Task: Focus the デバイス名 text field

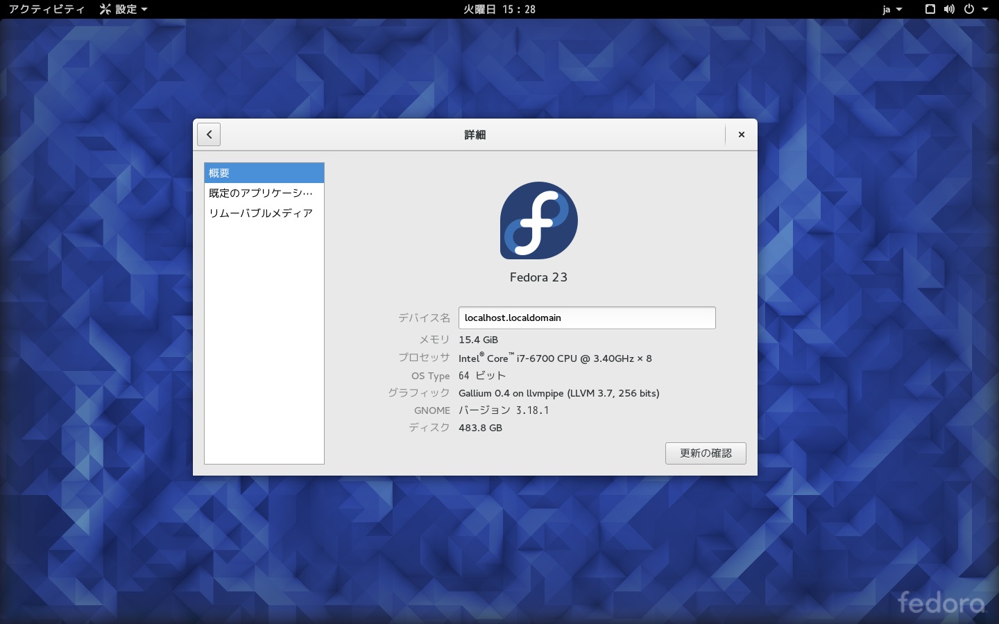Action: pos(586,318)
